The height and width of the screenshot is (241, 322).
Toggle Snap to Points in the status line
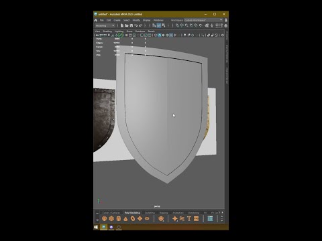[x=186, y=25]
